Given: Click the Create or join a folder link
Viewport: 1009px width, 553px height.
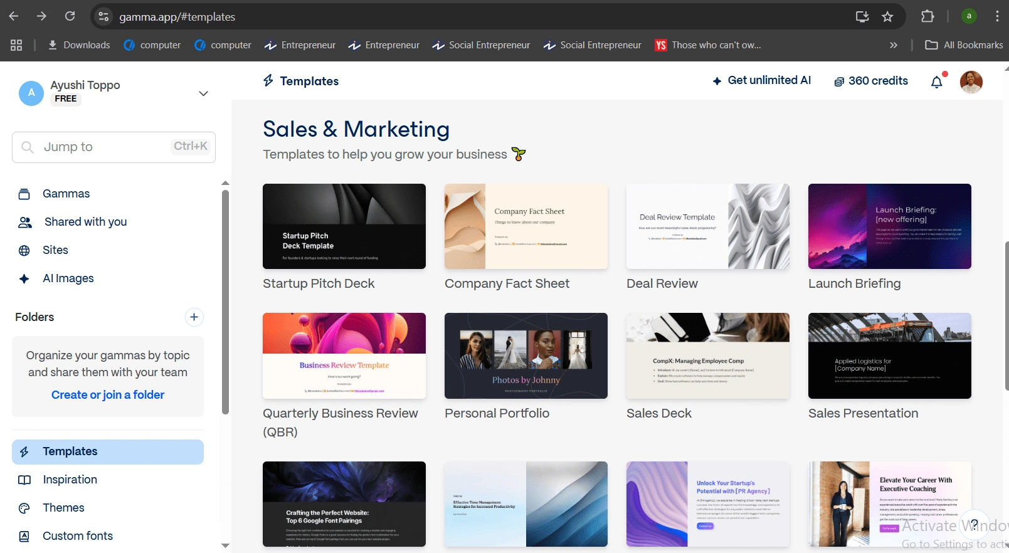Looking at the screenshot, I should [x=108, y=395].
